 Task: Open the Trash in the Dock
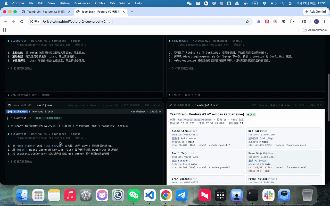(307, 195)
